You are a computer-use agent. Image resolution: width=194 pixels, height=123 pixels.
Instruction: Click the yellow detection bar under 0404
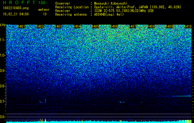tap(83, 121)
